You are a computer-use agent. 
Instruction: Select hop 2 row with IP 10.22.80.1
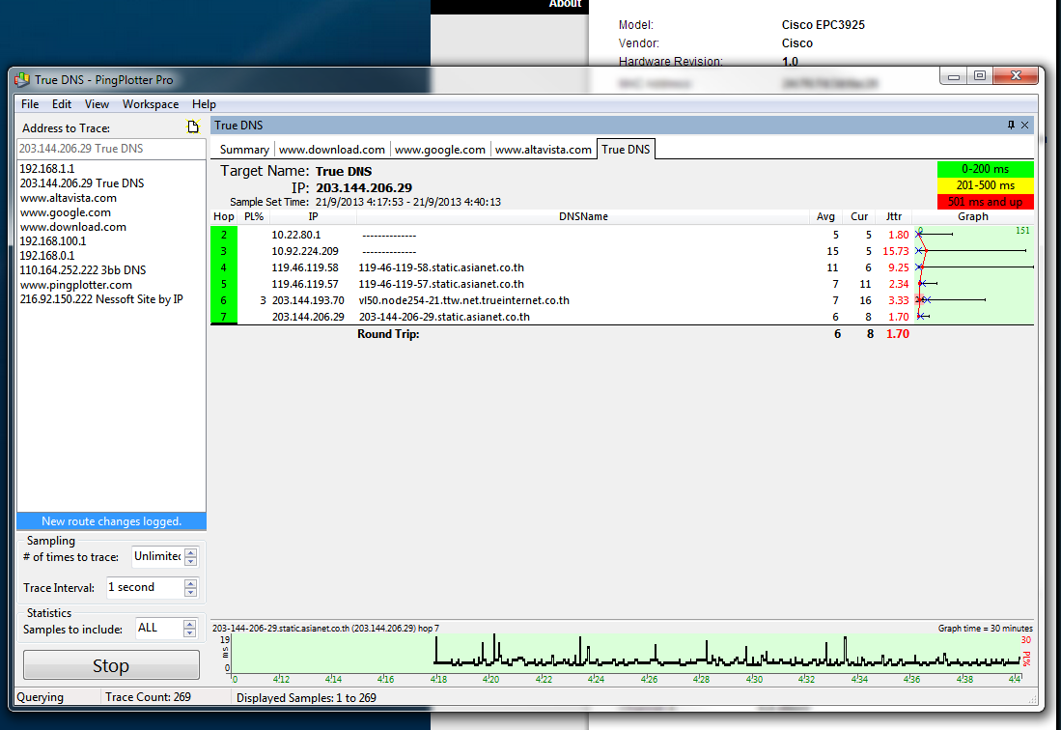pyautogui.click(x=622, y=235)
